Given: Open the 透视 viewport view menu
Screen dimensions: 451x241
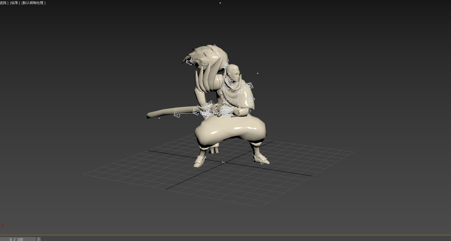Looking at the screenshot, I should 3,3.
